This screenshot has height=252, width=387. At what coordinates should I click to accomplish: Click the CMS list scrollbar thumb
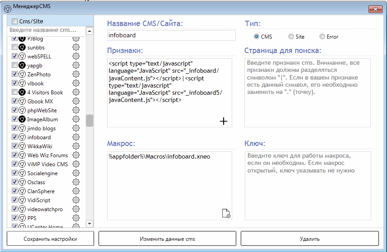(x=90, y=120)
